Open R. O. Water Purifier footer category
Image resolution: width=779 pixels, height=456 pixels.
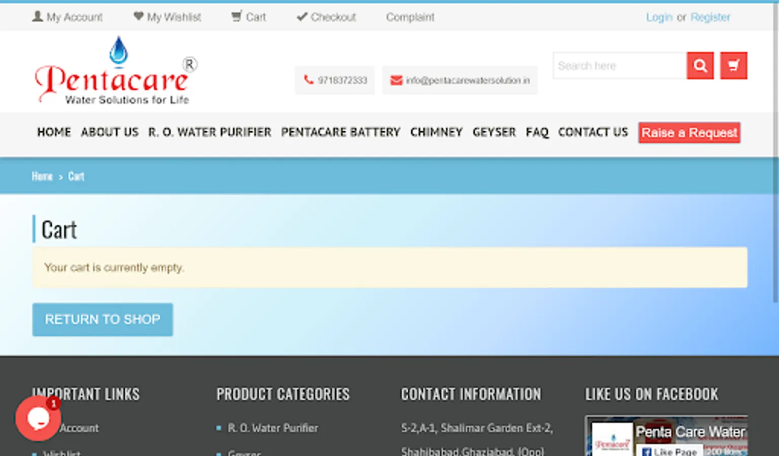pos(273,428)
